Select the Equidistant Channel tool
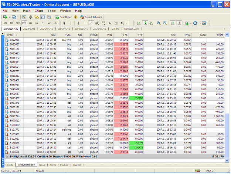This screenshot has height=174, width=231. (x=97, y=23)
